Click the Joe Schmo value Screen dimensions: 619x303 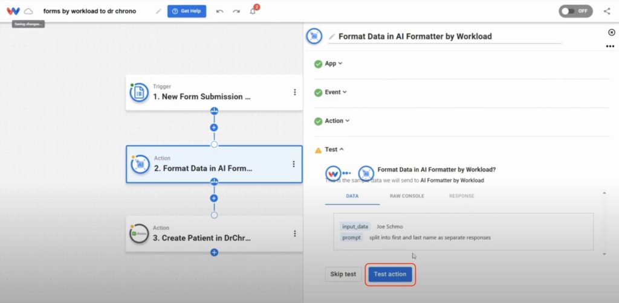click(390, 226)
